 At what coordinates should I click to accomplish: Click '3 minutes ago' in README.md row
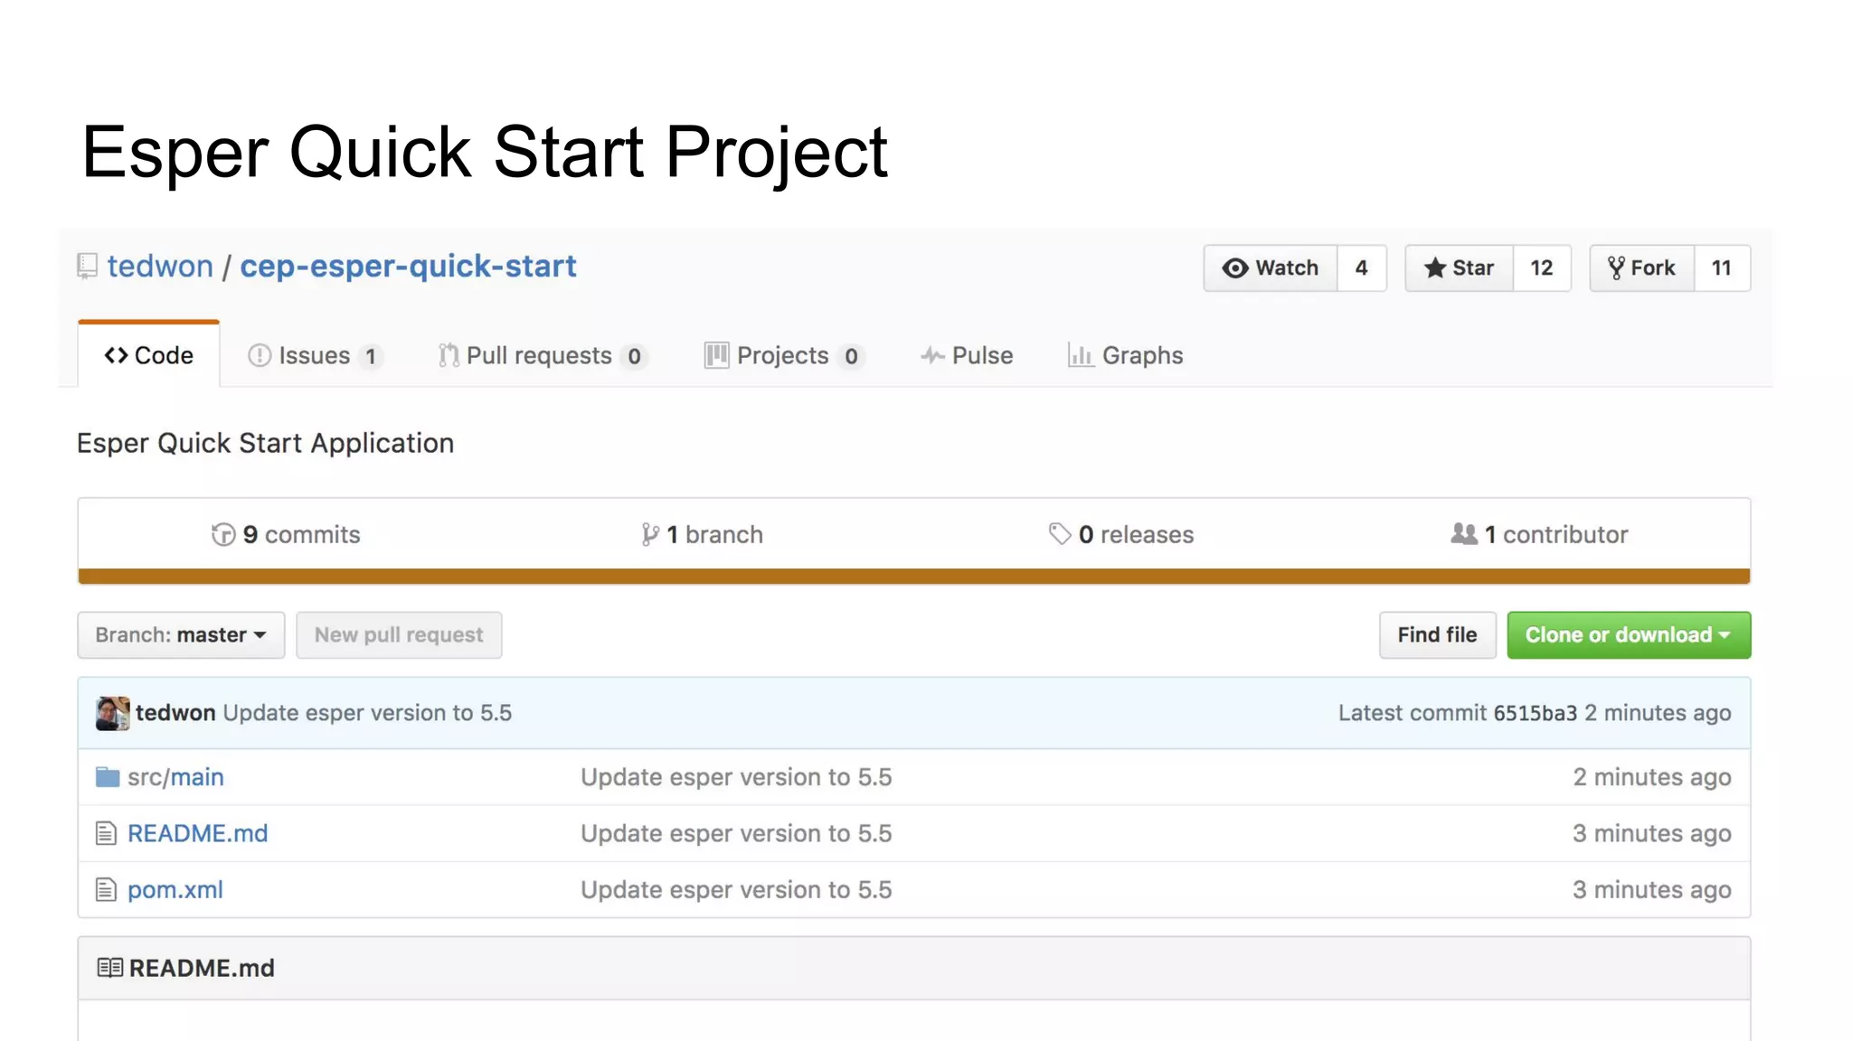[x=1652, y=833]
